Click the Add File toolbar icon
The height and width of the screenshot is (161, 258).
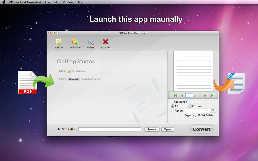(x=59, y=42)
